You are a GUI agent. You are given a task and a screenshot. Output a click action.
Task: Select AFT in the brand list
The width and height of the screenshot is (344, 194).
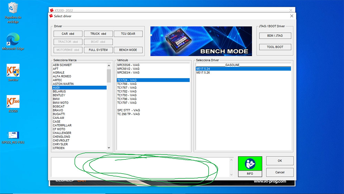[79, 69]
